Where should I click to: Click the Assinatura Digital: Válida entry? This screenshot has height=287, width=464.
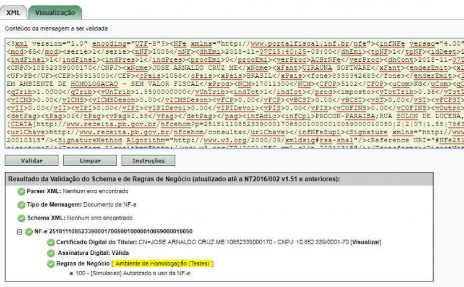93,253
